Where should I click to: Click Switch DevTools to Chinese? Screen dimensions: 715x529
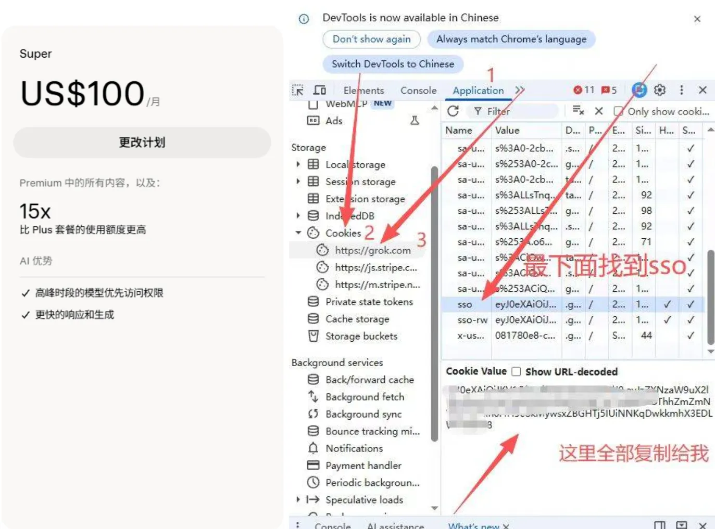[x=393, y=64]
